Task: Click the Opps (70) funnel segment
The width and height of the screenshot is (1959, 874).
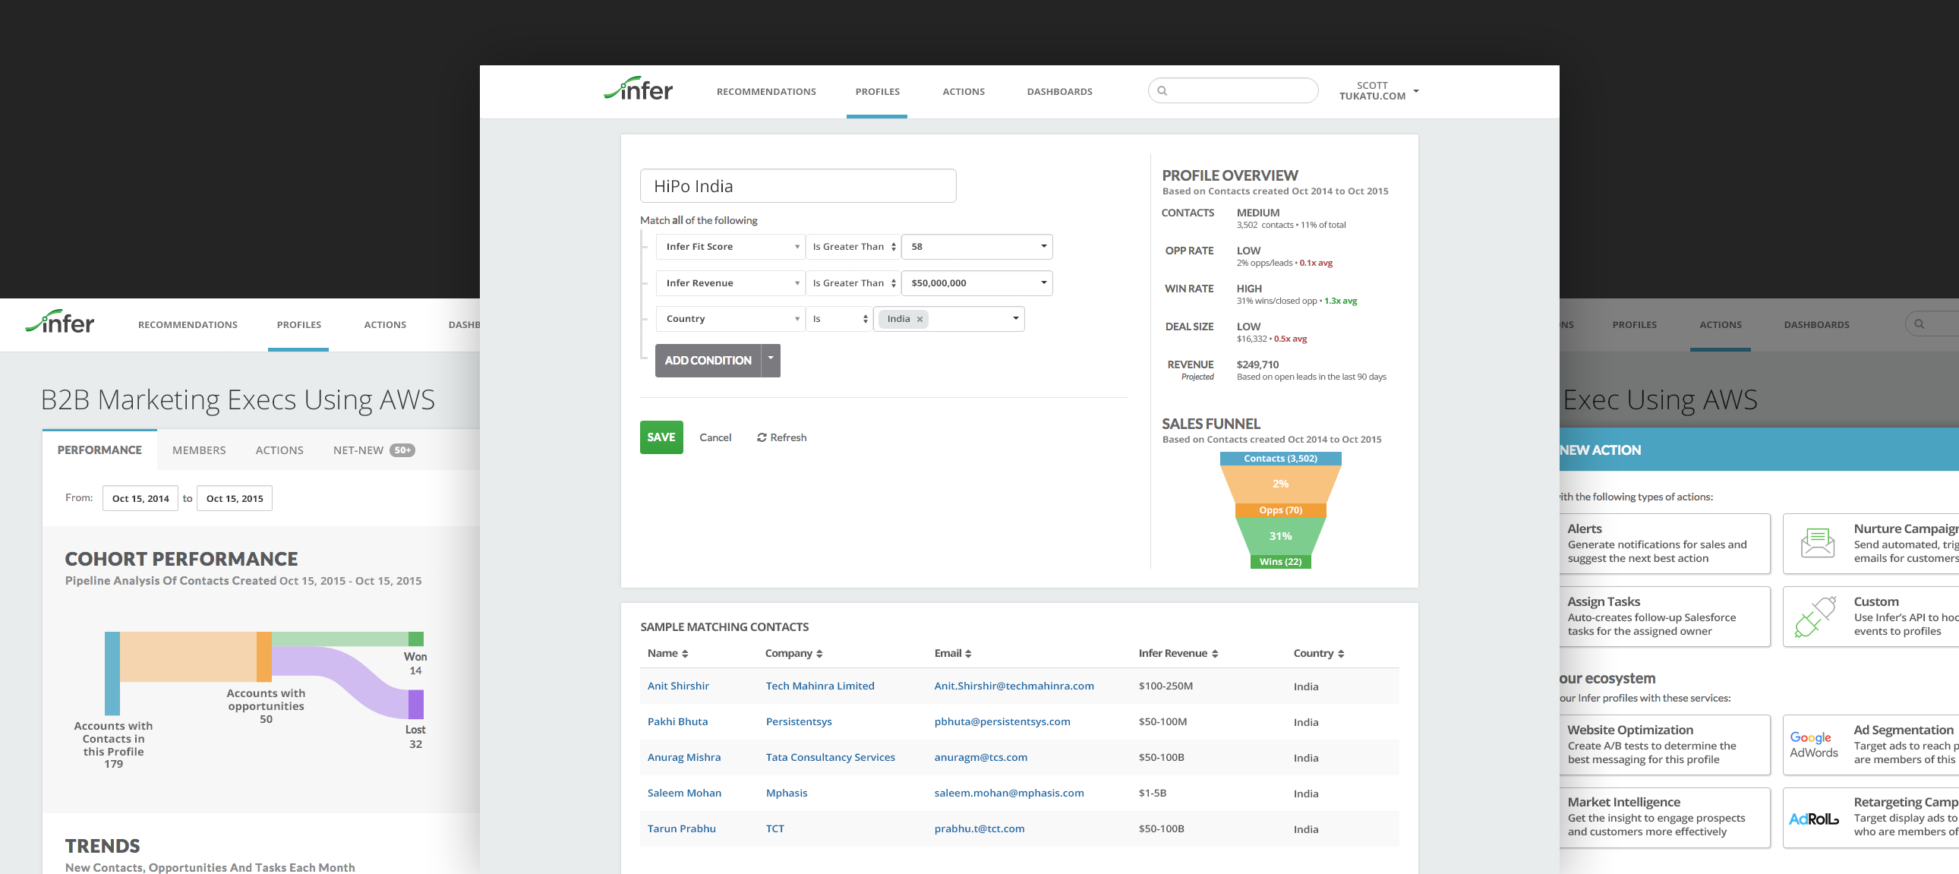Action: [1280, 510]
